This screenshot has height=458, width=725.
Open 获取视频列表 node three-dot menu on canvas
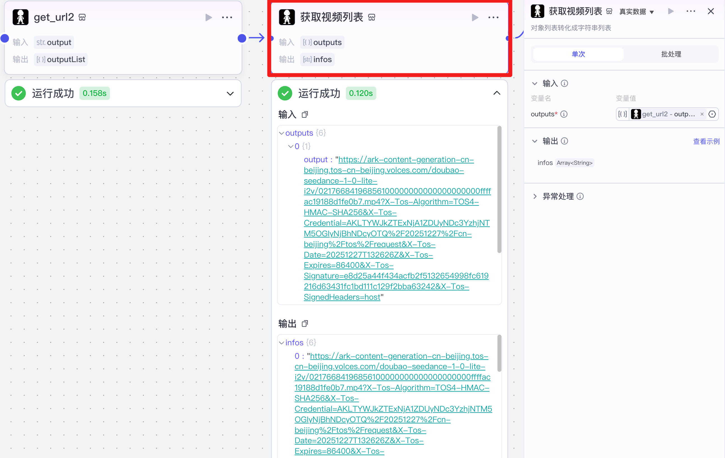[x=493, y=17]
